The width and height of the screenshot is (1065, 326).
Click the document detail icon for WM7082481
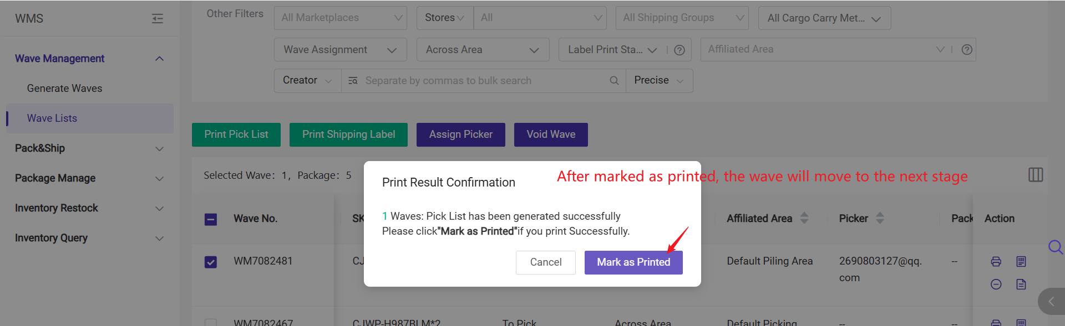pyautogui.click(x=1021, y=284)
